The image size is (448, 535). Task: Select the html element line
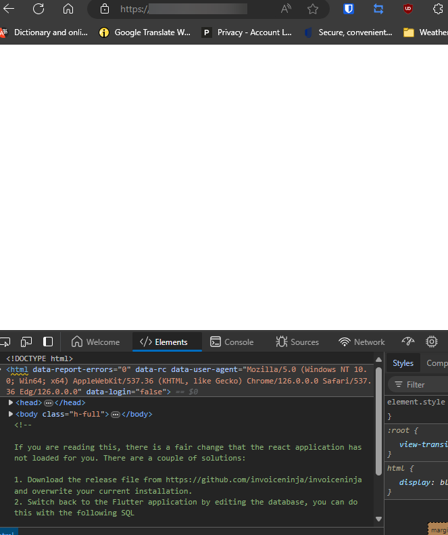coord(188,380)
